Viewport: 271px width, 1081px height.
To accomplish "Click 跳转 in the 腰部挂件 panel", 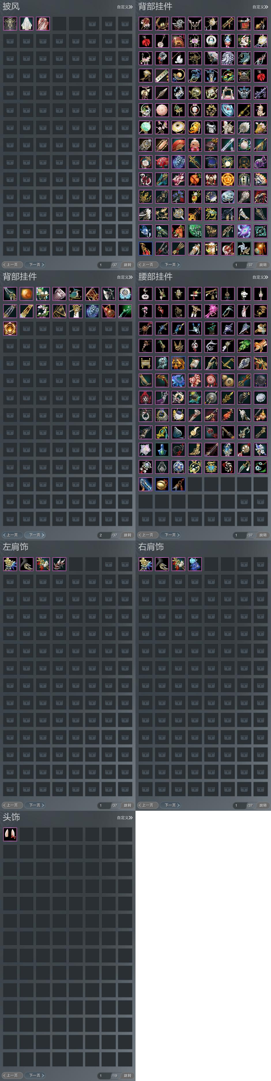I will pos(263,535).
